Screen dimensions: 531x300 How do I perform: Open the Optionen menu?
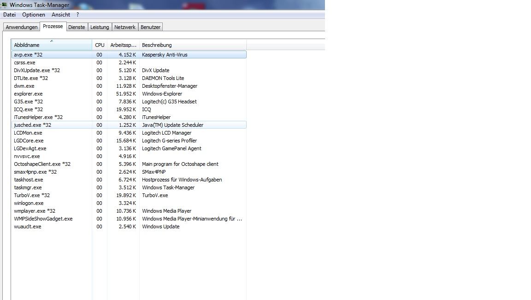(x=34, y=15)
